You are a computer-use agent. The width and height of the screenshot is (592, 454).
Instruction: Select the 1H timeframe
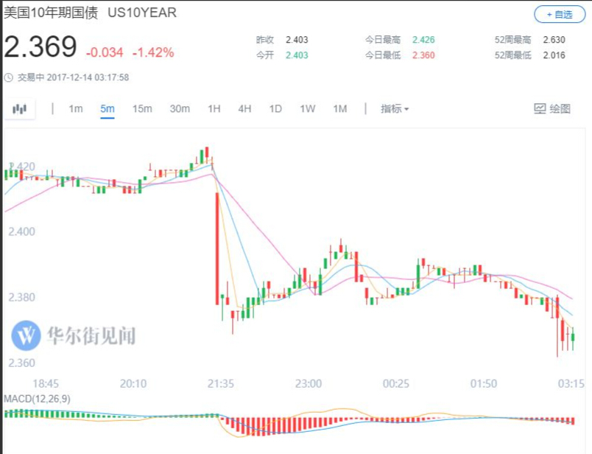click(x=214, y=109)
